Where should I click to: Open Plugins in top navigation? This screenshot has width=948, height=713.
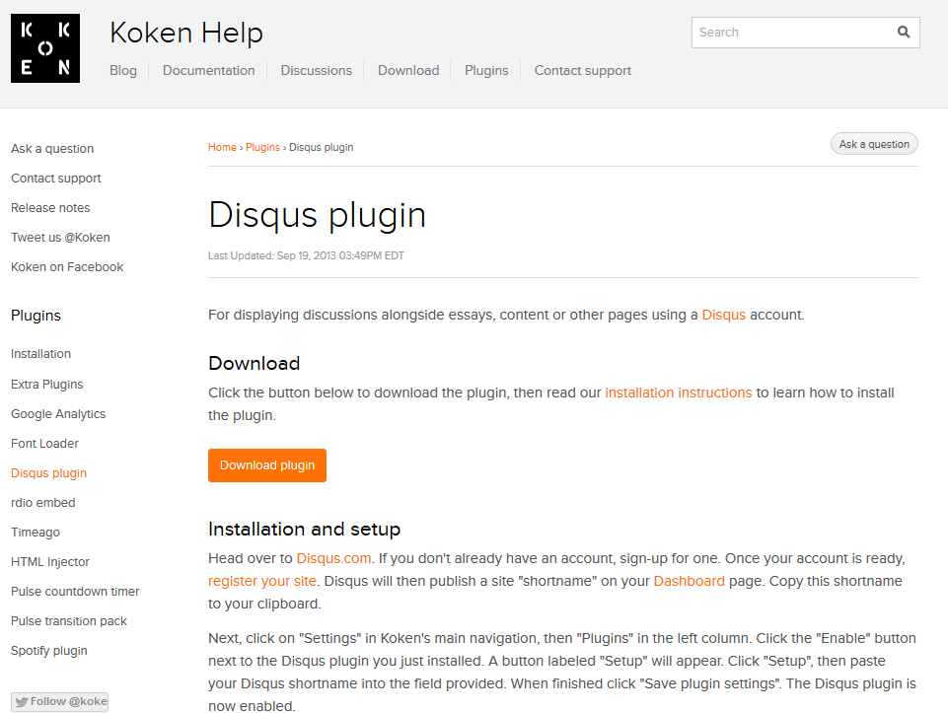coord(486,71)
